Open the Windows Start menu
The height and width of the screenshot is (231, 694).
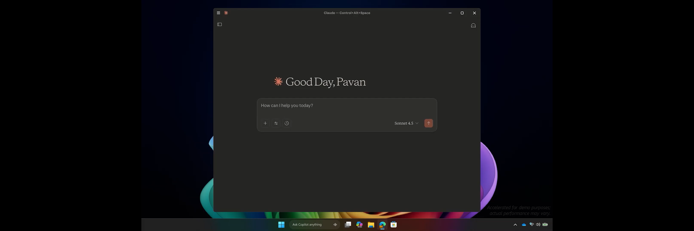(x=281, y=225)
